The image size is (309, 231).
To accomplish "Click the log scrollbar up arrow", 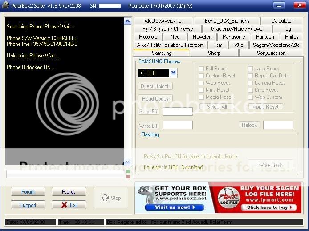I will pos(127,21).
